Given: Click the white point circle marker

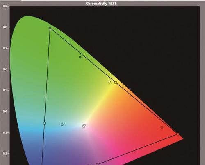Looking at the screenshot, I should (x=84, y=125).
